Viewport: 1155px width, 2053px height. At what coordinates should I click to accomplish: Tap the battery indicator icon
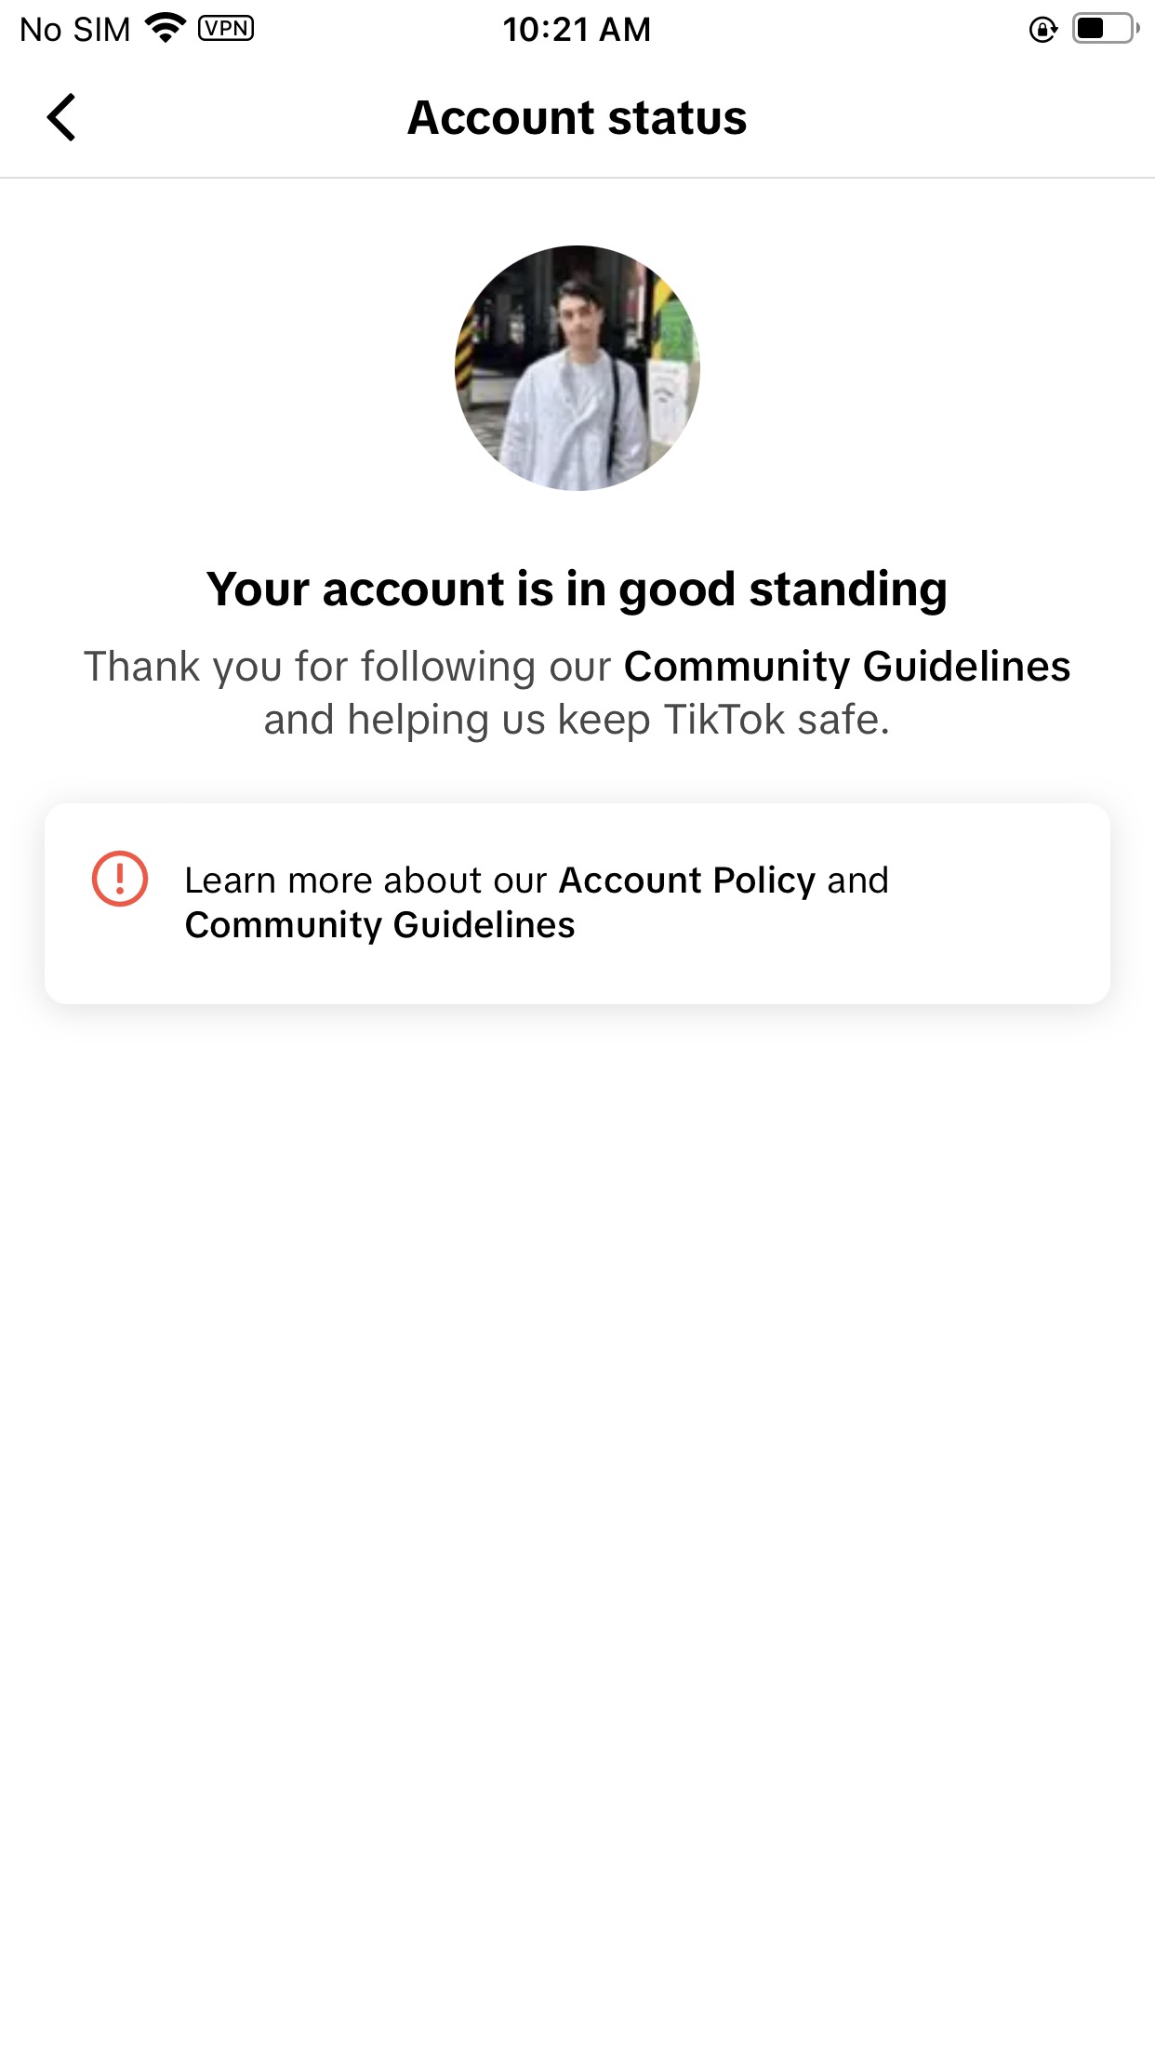tap(1106, 29)
